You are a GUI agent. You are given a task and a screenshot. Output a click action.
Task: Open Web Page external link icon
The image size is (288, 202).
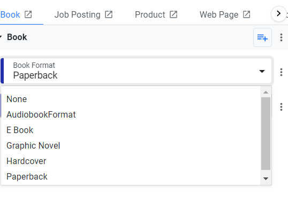246,14
